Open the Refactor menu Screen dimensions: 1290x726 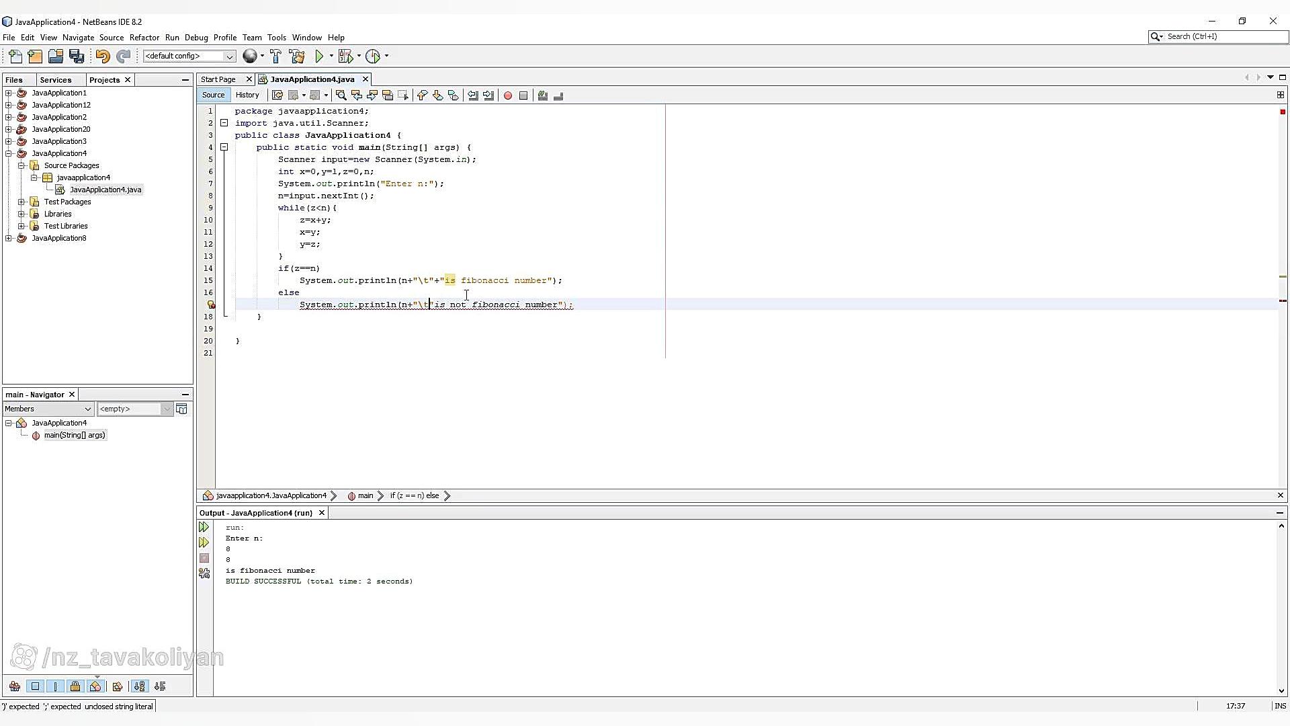[144, 38]
